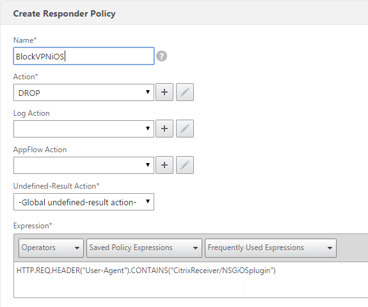
Task: Click the Action dropdown arrow
Action: (x=148, y=92)
